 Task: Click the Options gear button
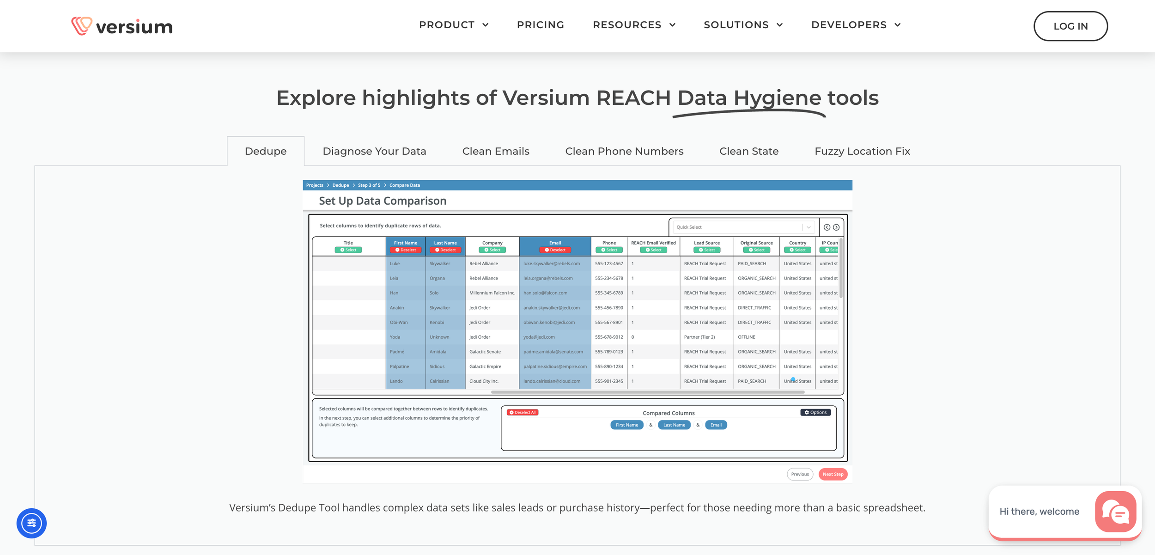(815, 413)
